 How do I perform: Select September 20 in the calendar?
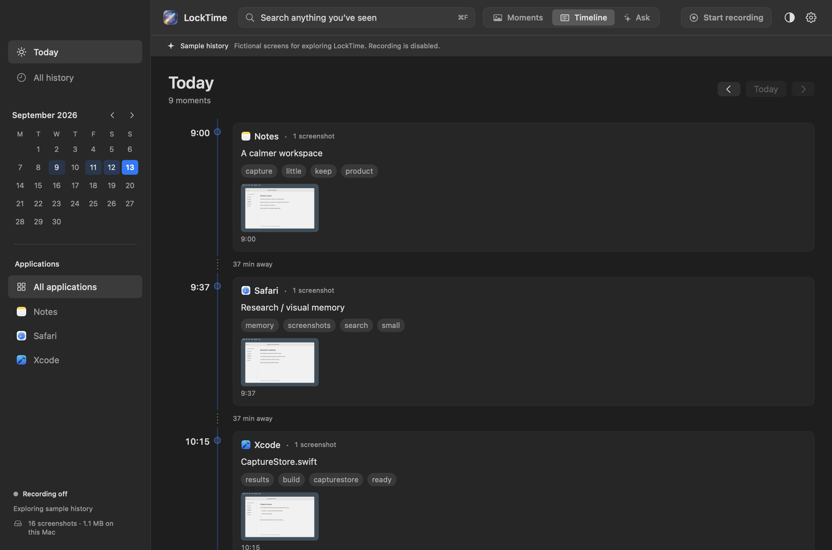pos(130,185)
